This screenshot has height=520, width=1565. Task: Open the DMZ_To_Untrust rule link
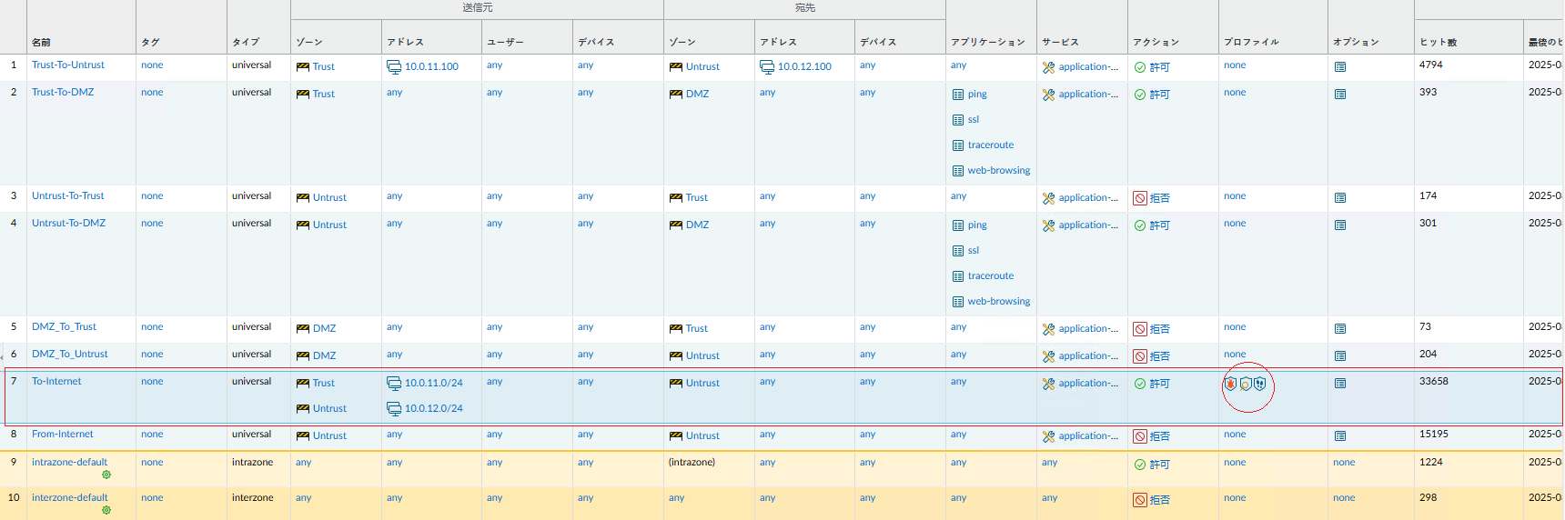click(x=69, y=355)
